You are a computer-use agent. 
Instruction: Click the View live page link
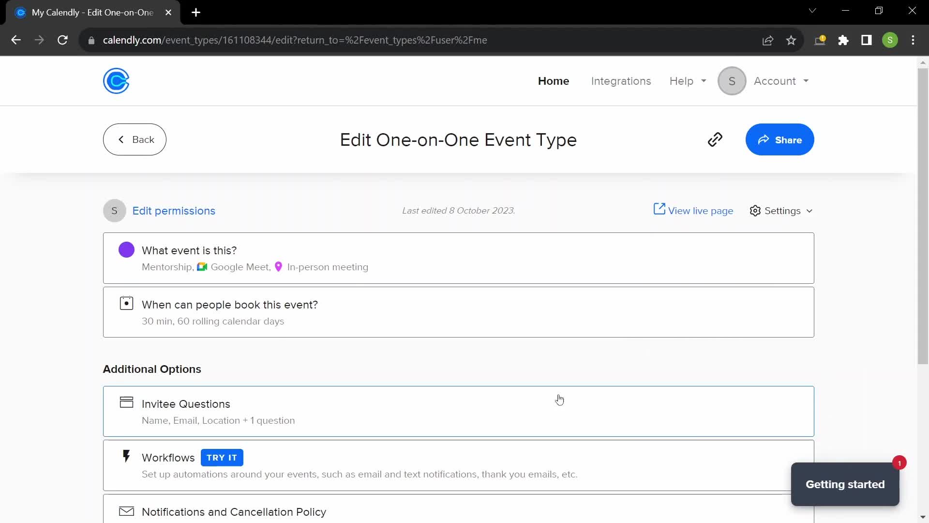pyautogui.click(x=693, y=210)
